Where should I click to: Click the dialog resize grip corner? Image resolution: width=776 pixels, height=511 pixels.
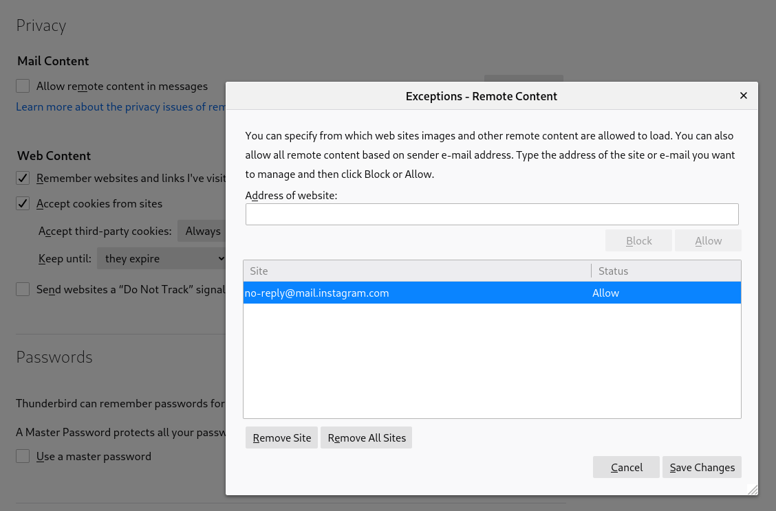click(x=753, y=490)
